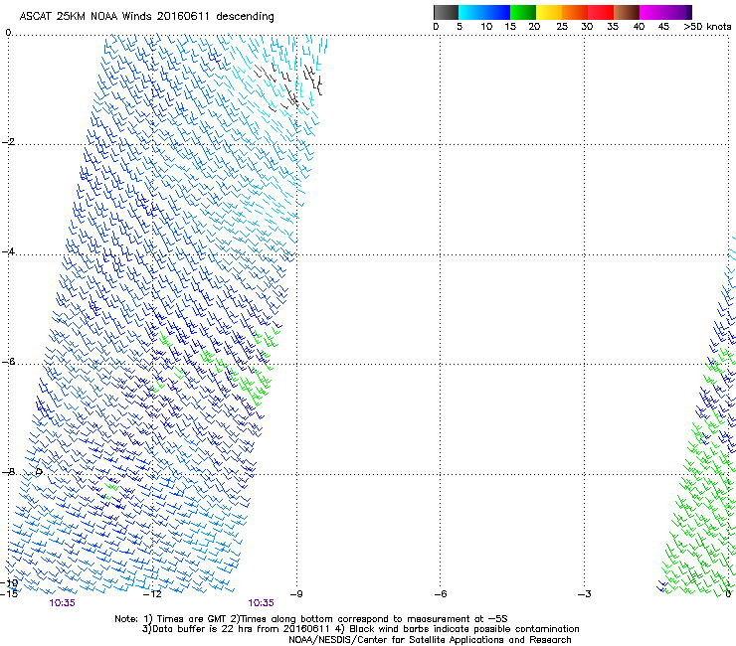Click the note line 'Times are GMT'
This screenshot has width=736, height=646.
click(x=192, y=619)
